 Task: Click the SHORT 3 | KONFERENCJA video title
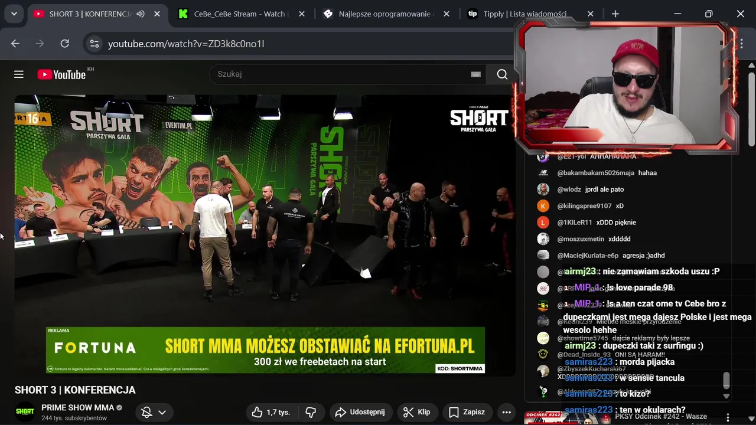[x=75, y=390]
